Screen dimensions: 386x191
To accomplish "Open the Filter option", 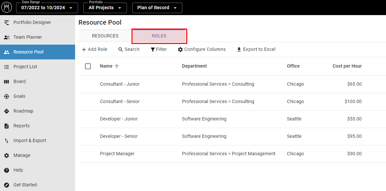I will click(159, 50).
